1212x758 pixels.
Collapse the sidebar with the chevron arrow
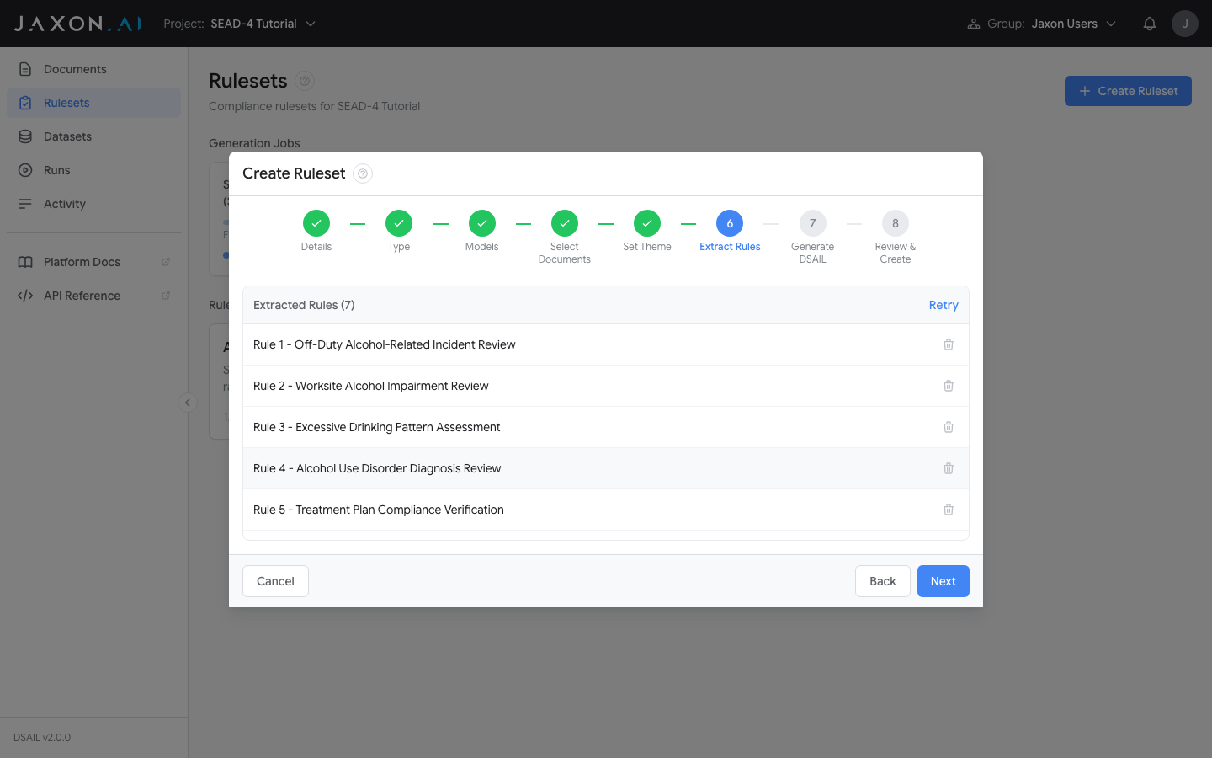187,403
